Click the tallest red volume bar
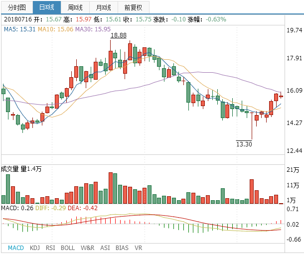Image resolution: width=304 pixels, height=254 pixels. 111,188
